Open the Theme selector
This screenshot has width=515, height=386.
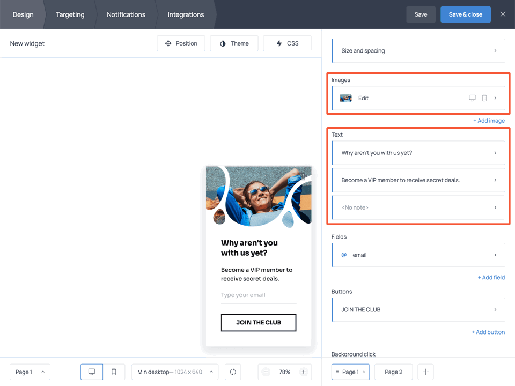(234, 43)
